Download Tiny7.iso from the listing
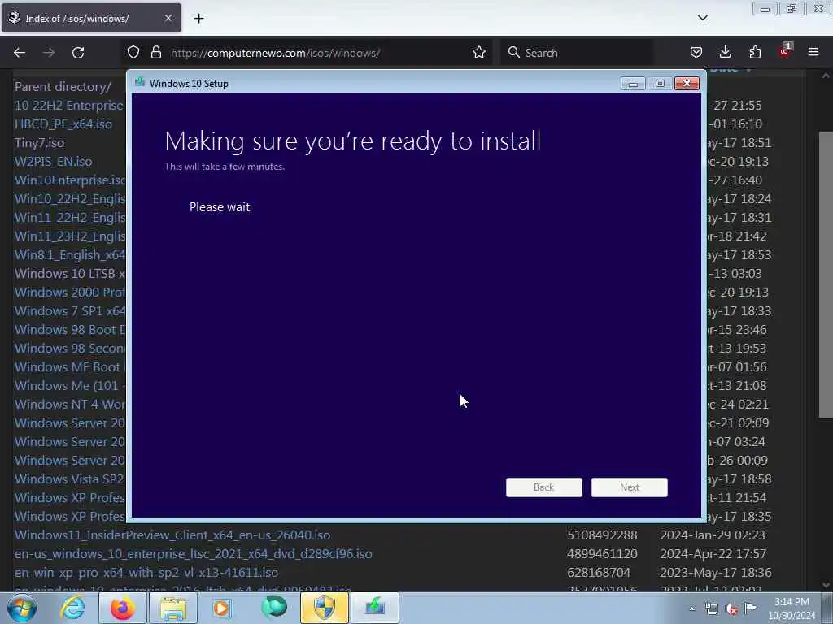The width and height of the screenshot is (833, 624). pos(39,143)
